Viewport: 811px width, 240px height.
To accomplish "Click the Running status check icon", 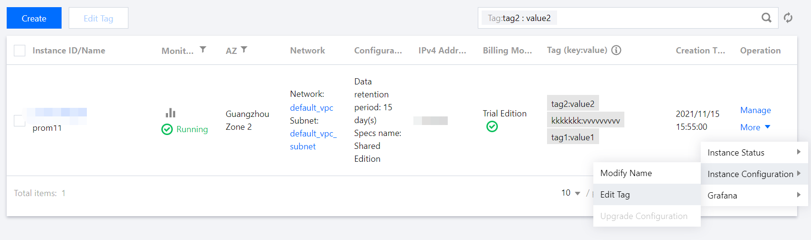I will pyautogui.click(x=167, y=129).
